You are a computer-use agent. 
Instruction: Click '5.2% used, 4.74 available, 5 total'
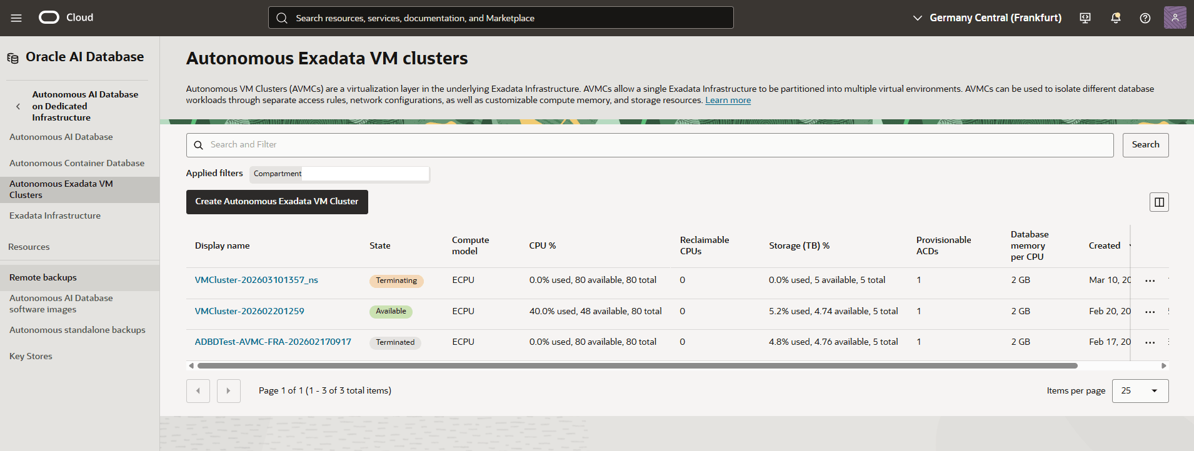[833, 311]
